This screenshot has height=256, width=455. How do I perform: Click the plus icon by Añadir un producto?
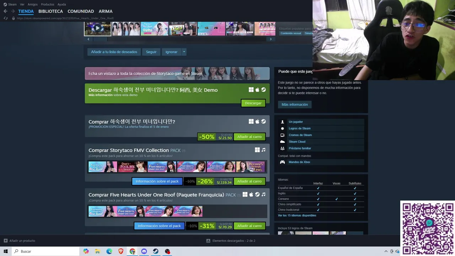pyautogui.click(x=5, y=241)
